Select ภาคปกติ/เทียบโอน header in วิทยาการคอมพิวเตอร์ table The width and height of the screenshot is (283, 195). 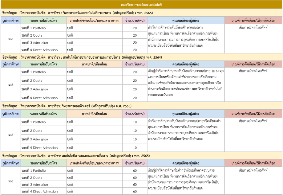coord(94,114)
